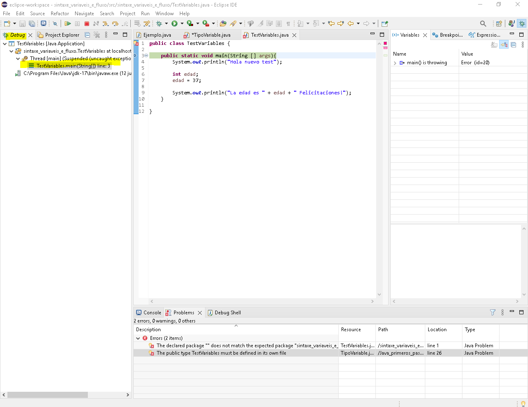Click Collapse All icon in the Variables view
The image size is (528, 407).
(514, 44)
